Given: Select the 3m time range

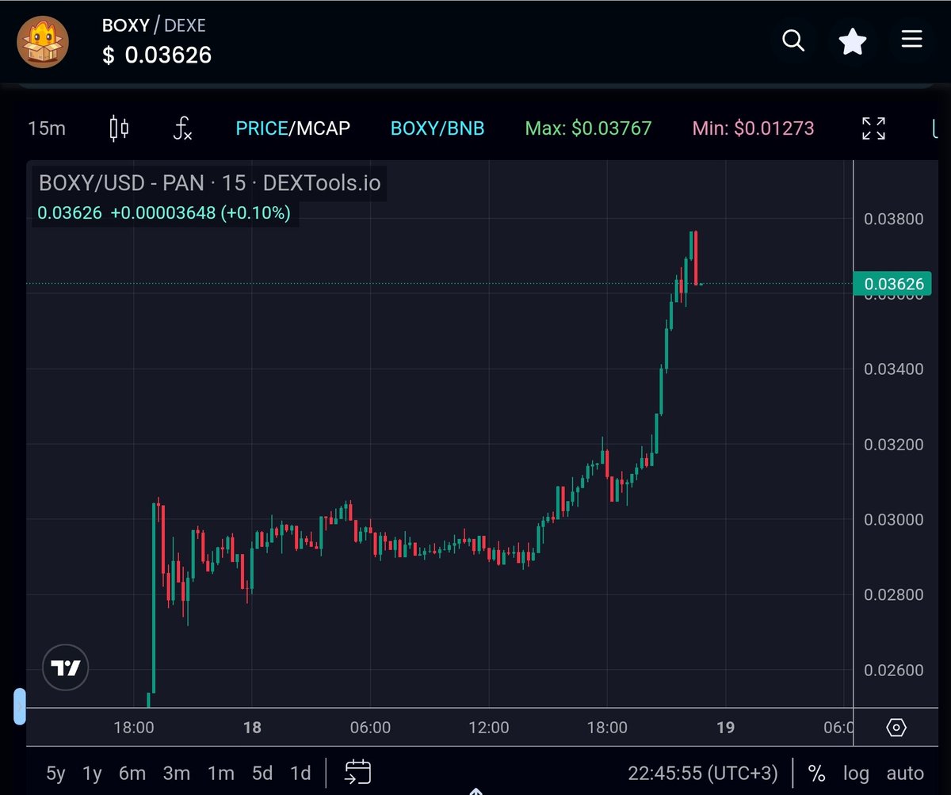Looking at the screenshot, I should [x=177, y=773].
